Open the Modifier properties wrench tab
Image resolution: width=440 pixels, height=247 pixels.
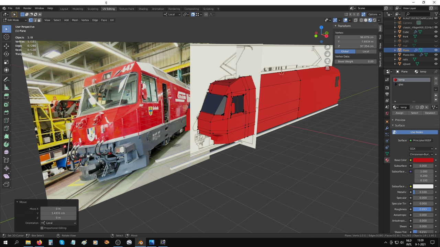[x=387, y=128]
